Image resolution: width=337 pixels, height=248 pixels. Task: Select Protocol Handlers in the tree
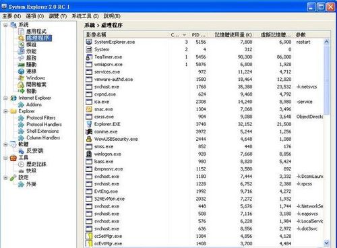(x=44, y=124)
